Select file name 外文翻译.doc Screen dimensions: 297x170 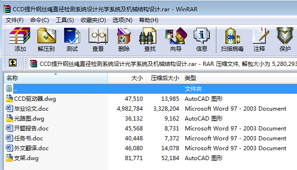tap(31, 148)
